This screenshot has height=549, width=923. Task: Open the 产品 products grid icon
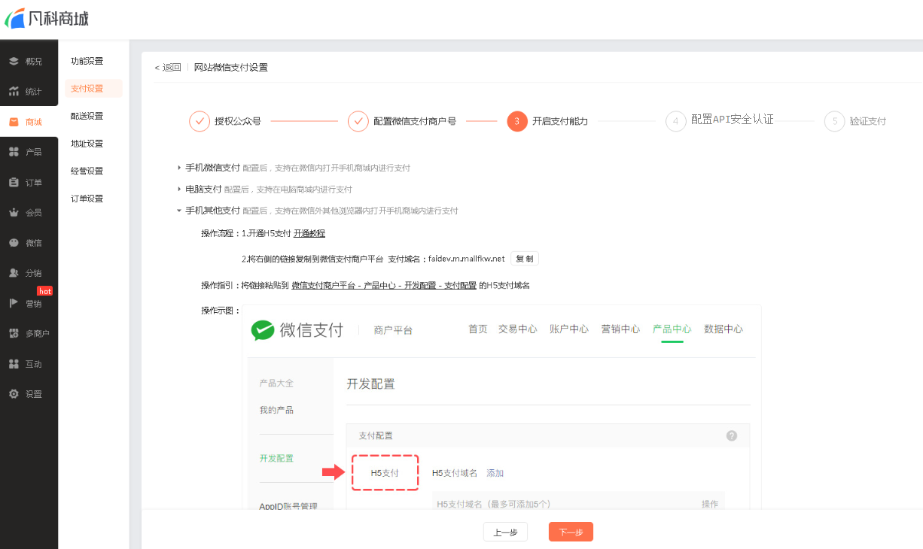click(x=14, y=152)
